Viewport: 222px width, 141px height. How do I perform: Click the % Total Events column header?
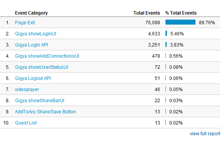(x=181, y=13)
